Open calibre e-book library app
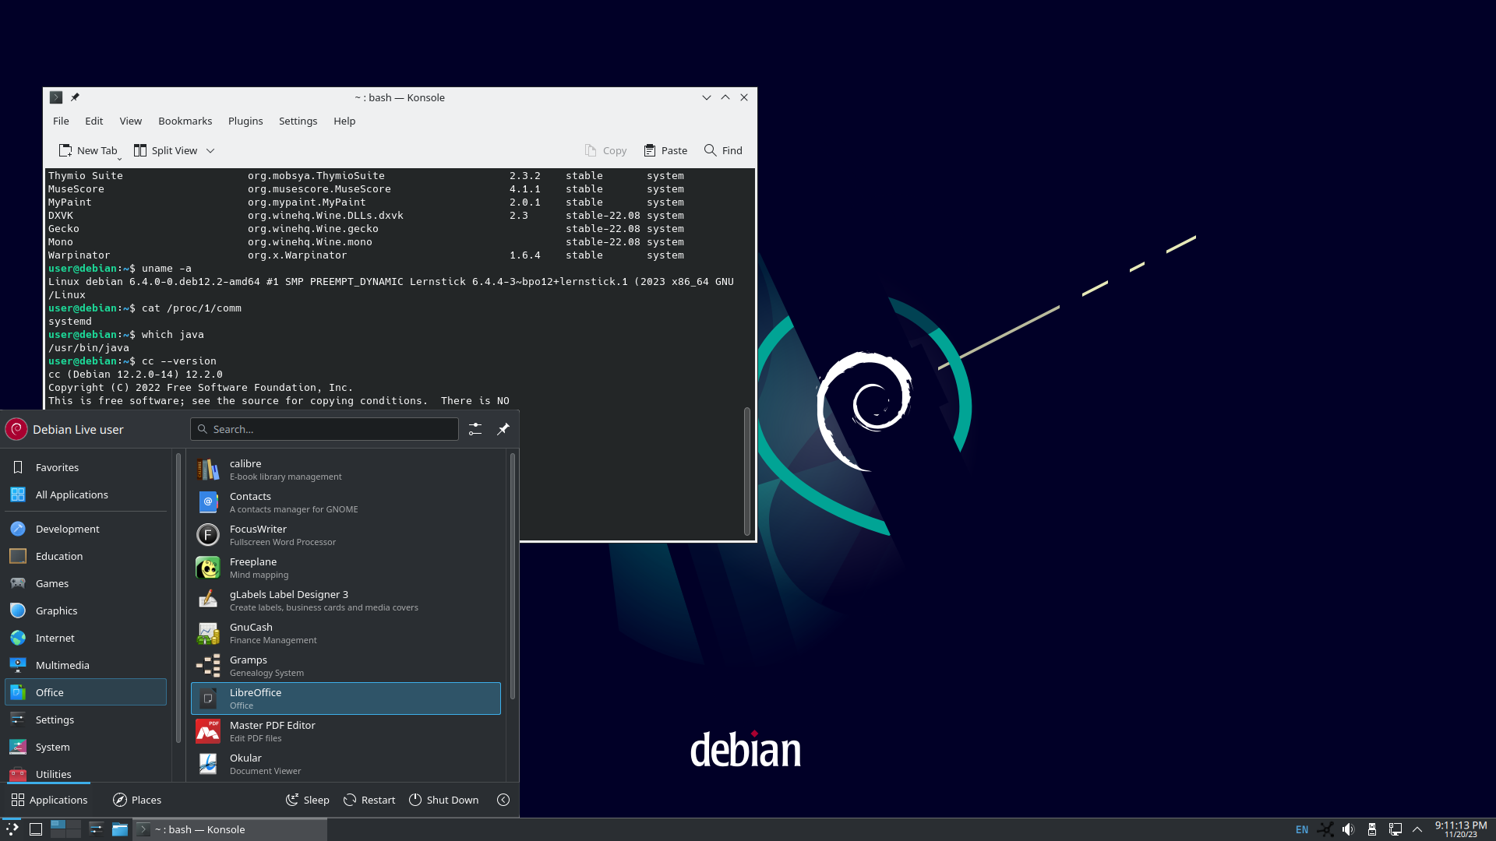 coord(346,470)
